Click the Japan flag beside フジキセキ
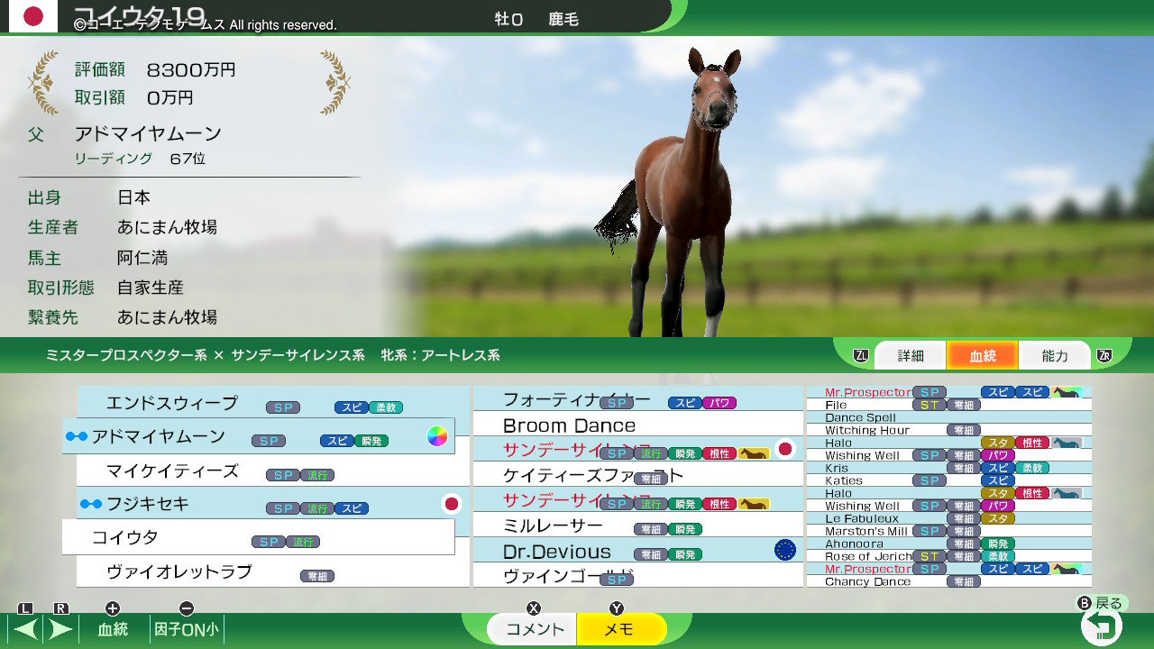The height and width of the screenshot is (649, 1154). tap(452, 504)
